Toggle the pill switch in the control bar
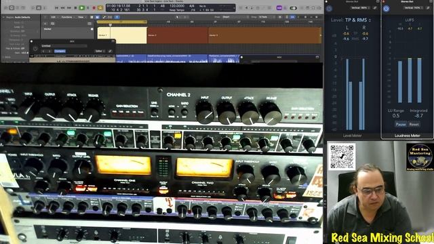 click(x=293, y=8)
